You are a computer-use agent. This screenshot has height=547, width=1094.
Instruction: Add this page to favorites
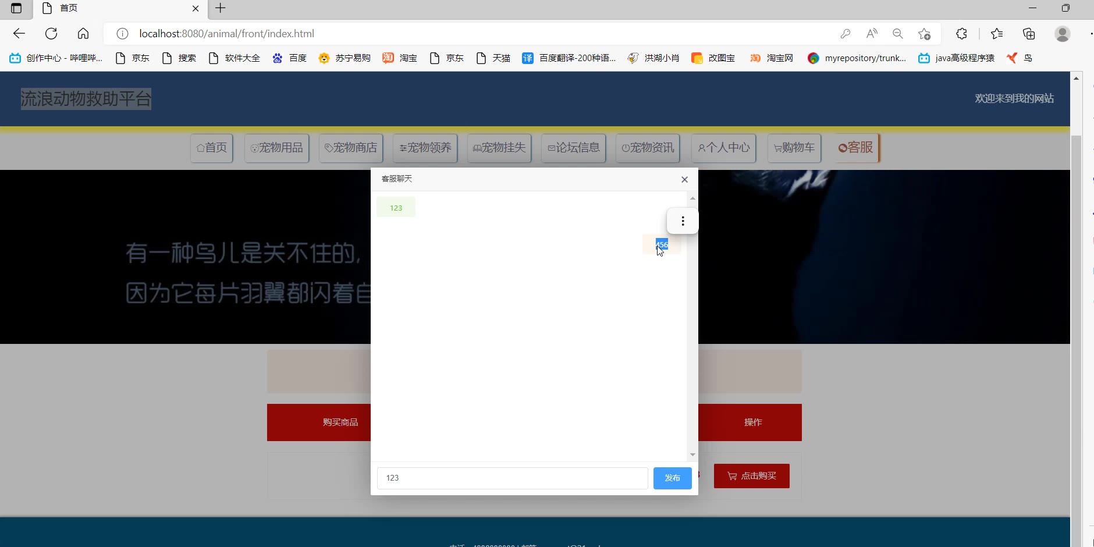[924, 34]
